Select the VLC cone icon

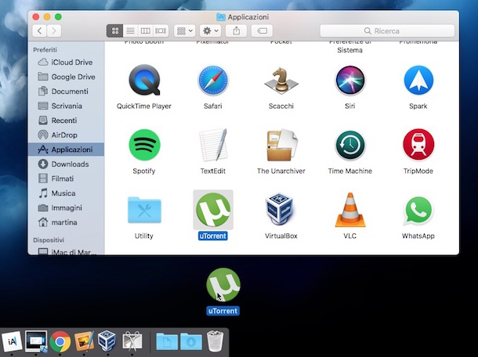[350, 210]
